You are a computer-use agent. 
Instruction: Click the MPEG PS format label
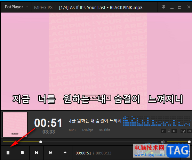pos(43,8)
